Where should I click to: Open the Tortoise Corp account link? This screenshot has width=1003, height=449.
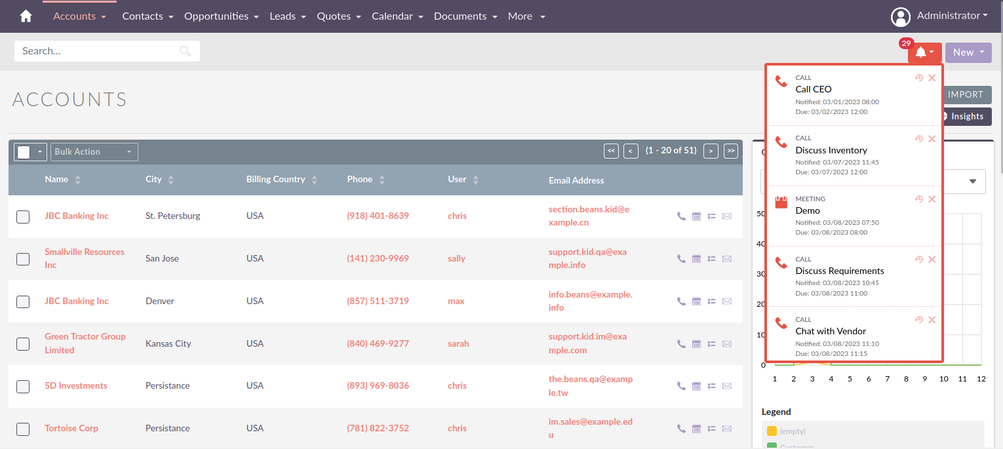pyautogui.click(x=71, y=429)
